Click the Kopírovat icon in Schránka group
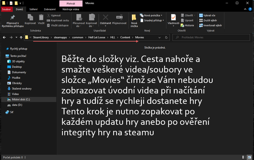 pyautogui.click(x=30, y=17)
